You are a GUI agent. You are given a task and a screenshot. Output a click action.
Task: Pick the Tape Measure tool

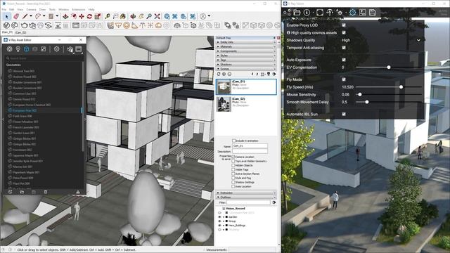click(x=108, y=16)
